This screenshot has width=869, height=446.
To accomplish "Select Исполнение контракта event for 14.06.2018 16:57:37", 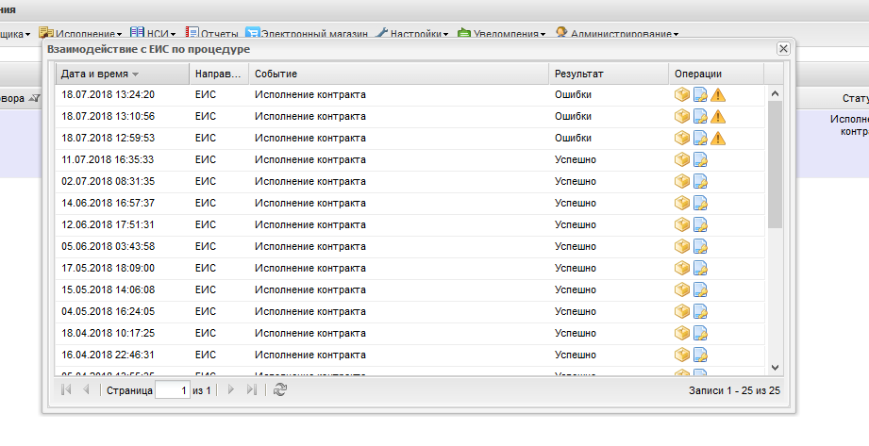I will pos(310,203).
